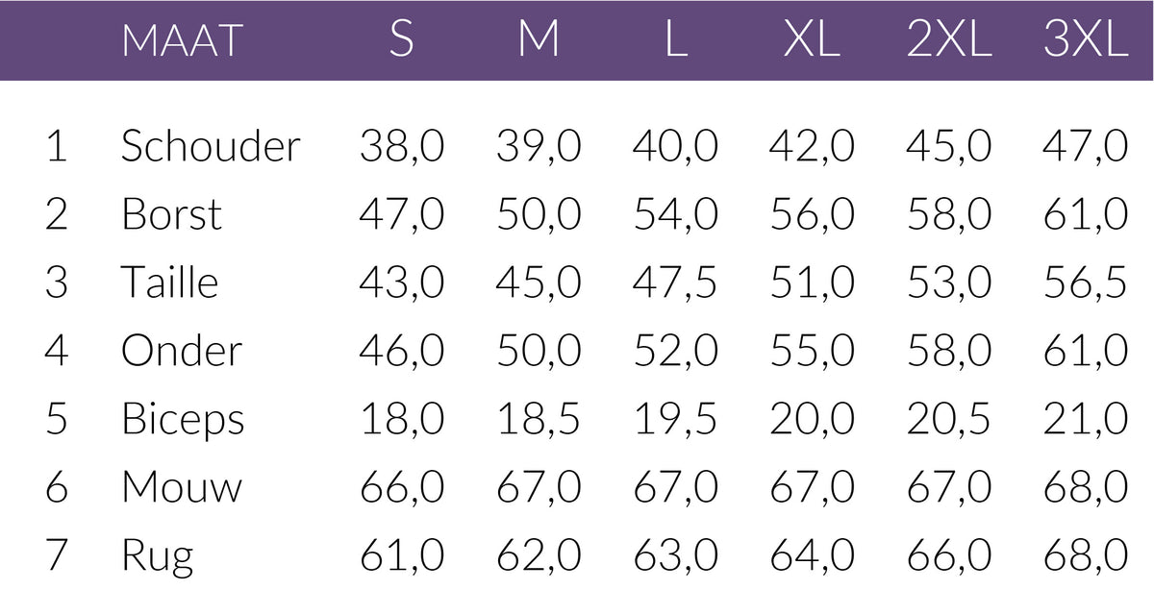Viewport: 1154px width, 590px height.
Task: Select the XL size column header
Action: [x=812, y=41]
